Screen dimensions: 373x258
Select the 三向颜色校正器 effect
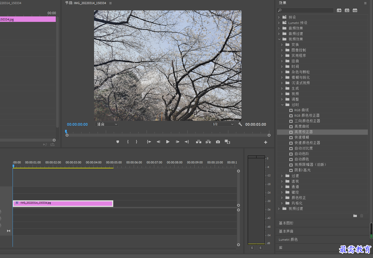(x=307, y=121)
